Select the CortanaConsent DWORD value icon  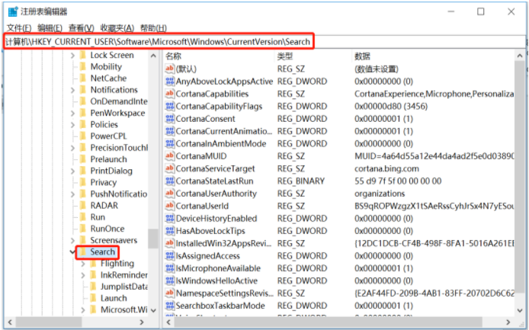tap(170, 119)
